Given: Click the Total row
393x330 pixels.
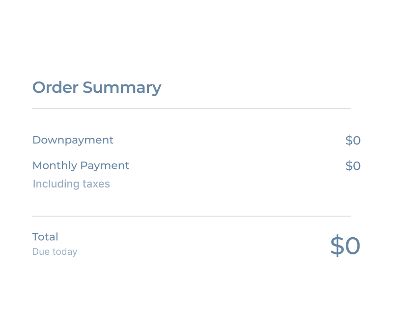Looking at the screenshot, I should click(x=196, y=243).
